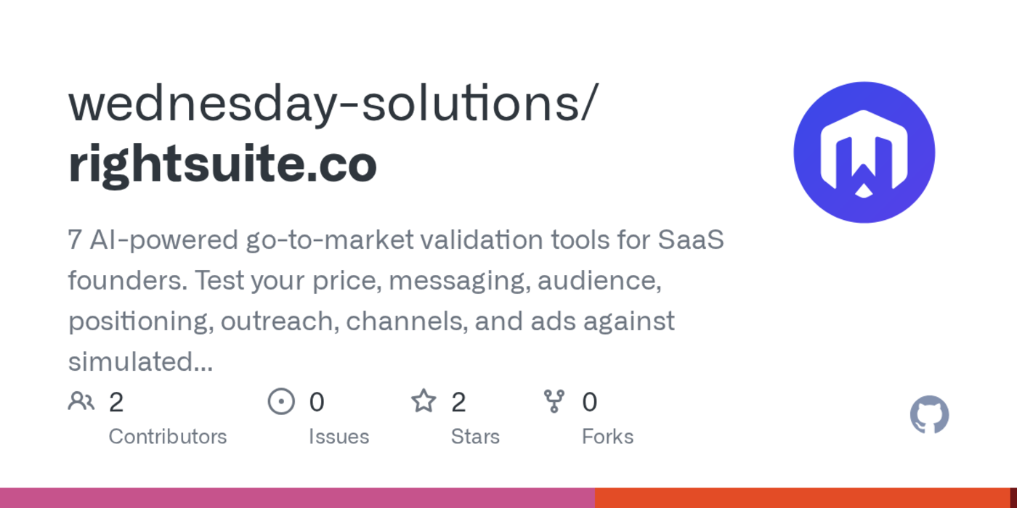Open the rightsuite.co repository title
This screenshot has height=508, width=1017.
point(222,164)
